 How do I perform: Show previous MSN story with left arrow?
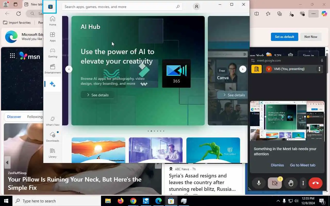tap(7, 162)
